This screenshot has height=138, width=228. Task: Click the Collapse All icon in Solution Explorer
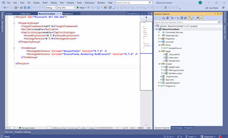(182, 18)
